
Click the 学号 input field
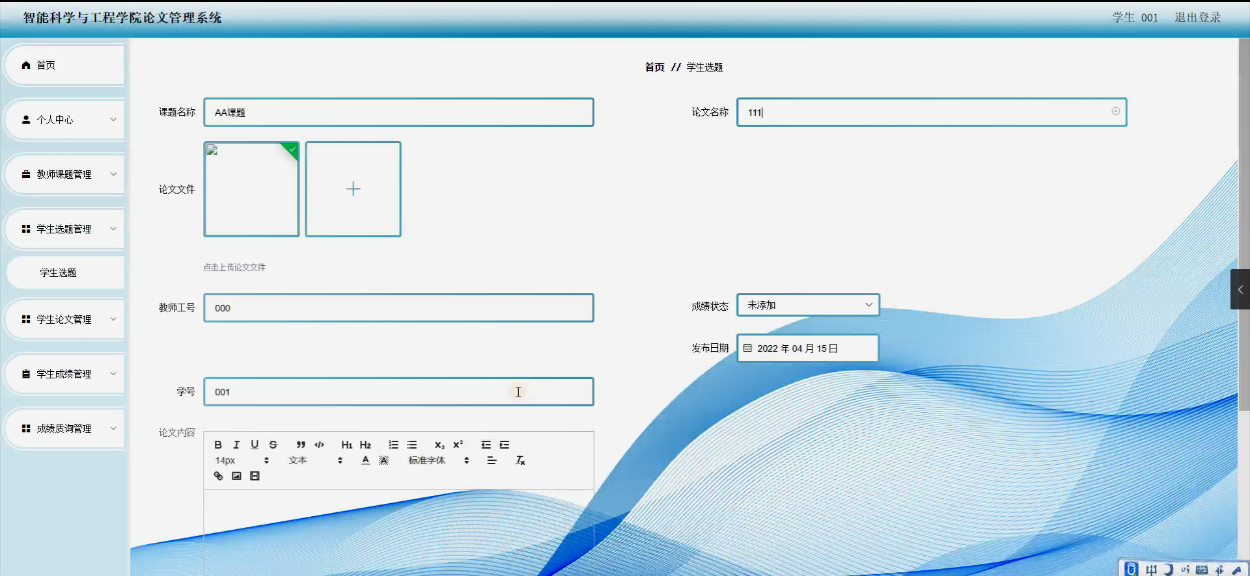(398, 391)
